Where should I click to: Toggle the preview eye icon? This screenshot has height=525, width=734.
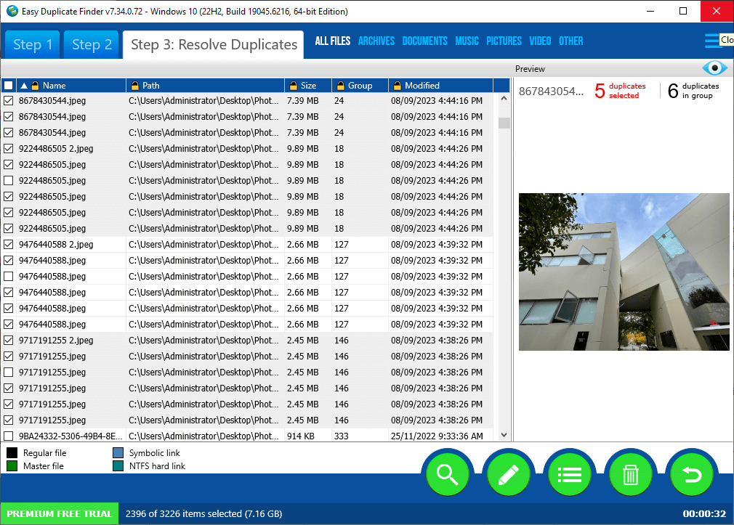coord(714,68)
